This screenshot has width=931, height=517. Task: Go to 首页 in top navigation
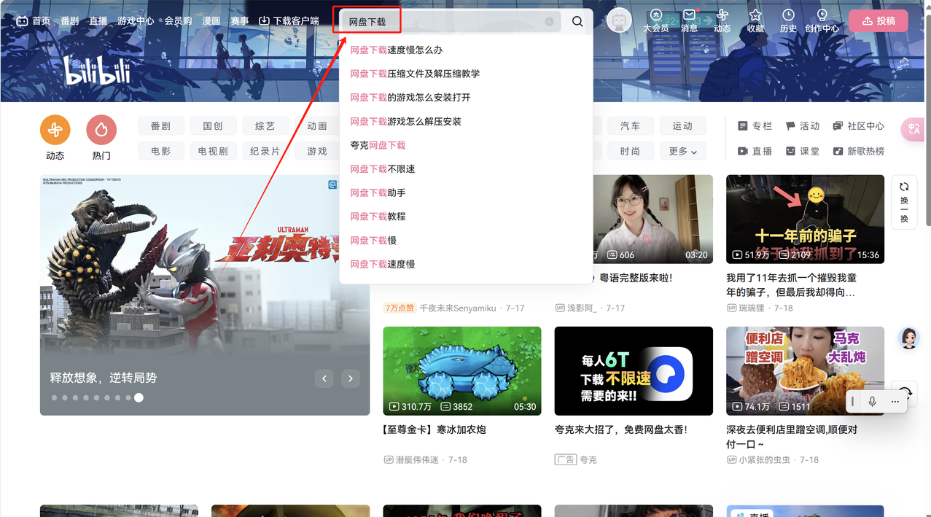pyautogui.click(x=34, y=21)
